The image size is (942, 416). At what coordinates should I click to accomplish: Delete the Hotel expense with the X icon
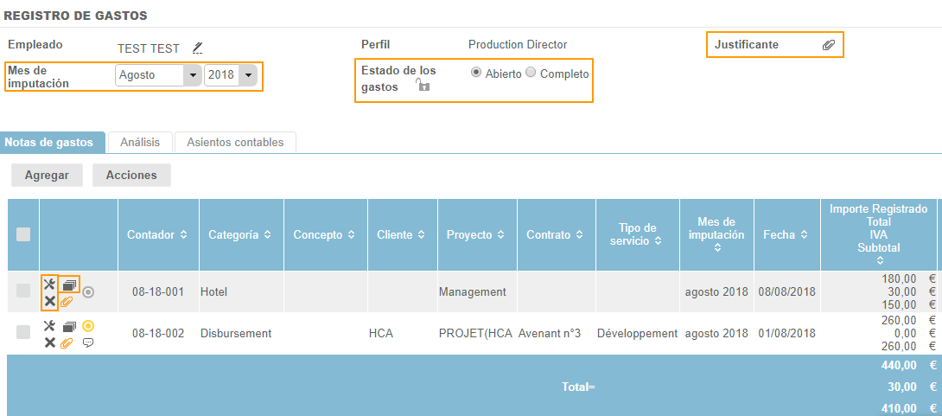click(49, 301)
